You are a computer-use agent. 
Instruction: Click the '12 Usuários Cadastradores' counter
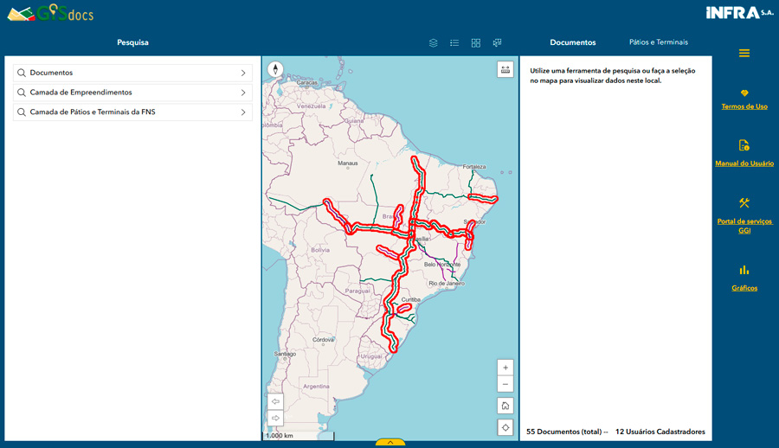660,432
